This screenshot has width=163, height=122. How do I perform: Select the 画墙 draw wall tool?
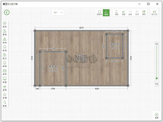point(106,13)
